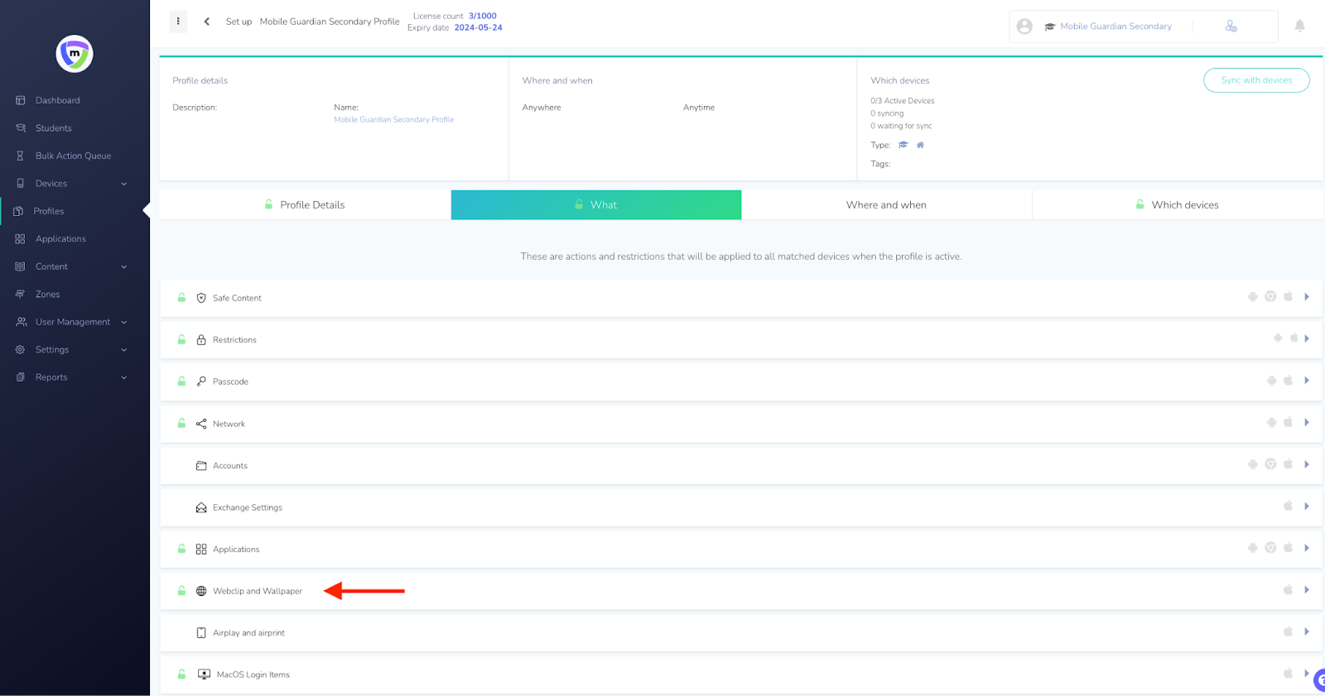Click the padlock icon next to Restrictions

point(201,339)
